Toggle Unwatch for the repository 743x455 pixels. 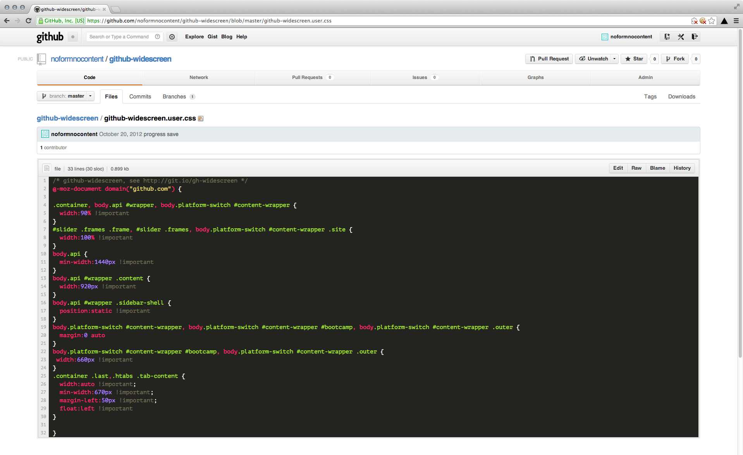pyautogui.click(x=593, y=59)
